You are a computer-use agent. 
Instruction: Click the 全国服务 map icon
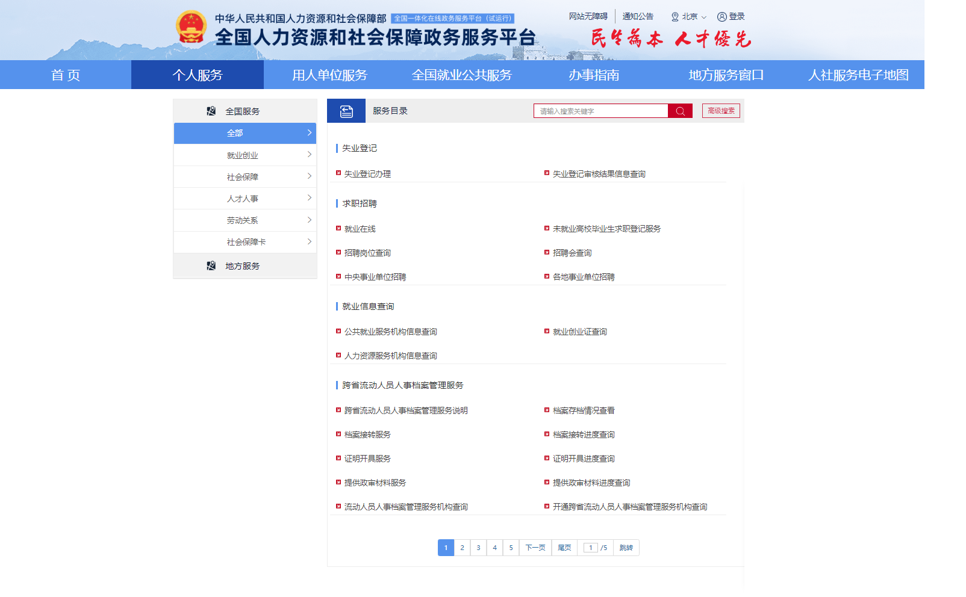click(211, 111)
